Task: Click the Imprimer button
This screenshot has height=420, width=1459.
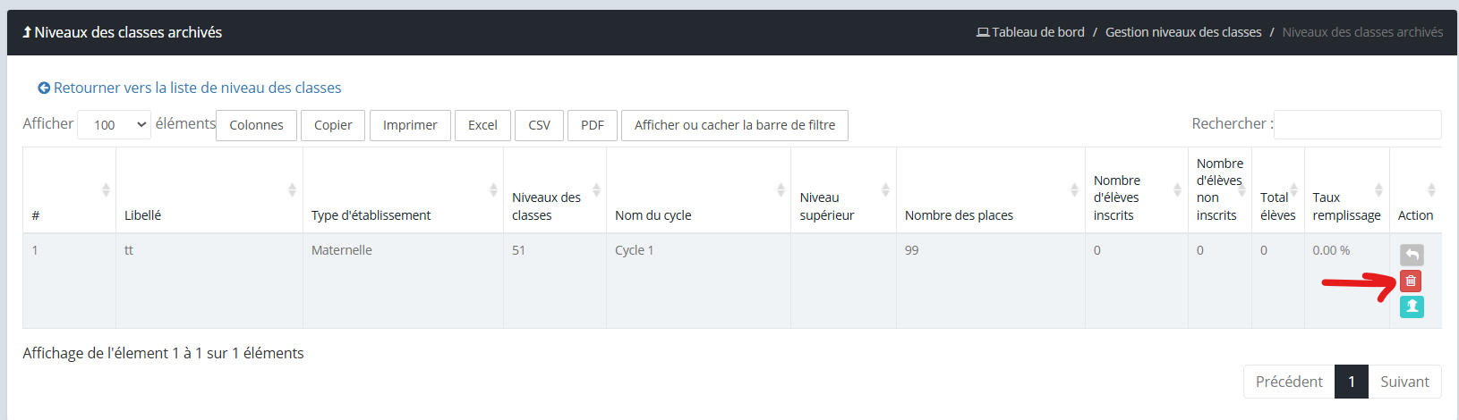Action: pyautogui.click(x=410, y=125)
